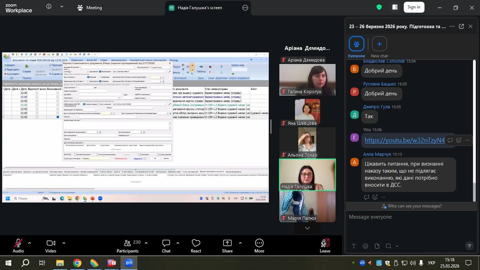Open the youtu.be link in chat
Screen dimensions: 480x270
coord(404,140)
